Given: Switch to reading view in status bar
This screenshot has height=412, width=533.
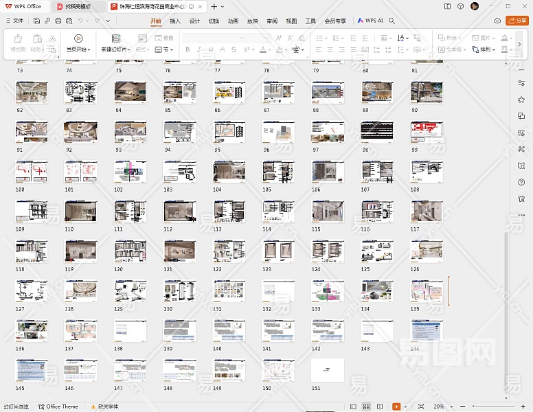Looking at the screenshot, I should [378, 407].
